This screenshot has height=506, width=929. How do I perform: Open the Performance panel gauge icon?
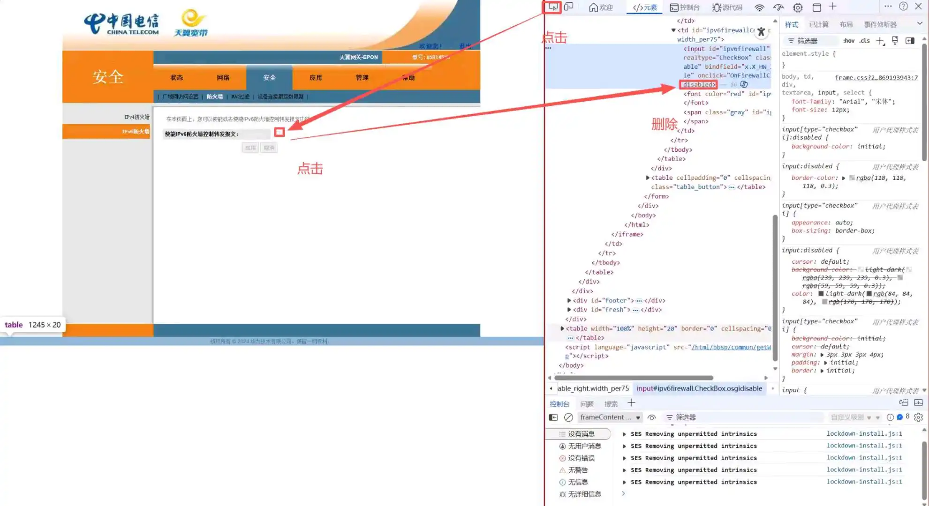coord(778,7)
